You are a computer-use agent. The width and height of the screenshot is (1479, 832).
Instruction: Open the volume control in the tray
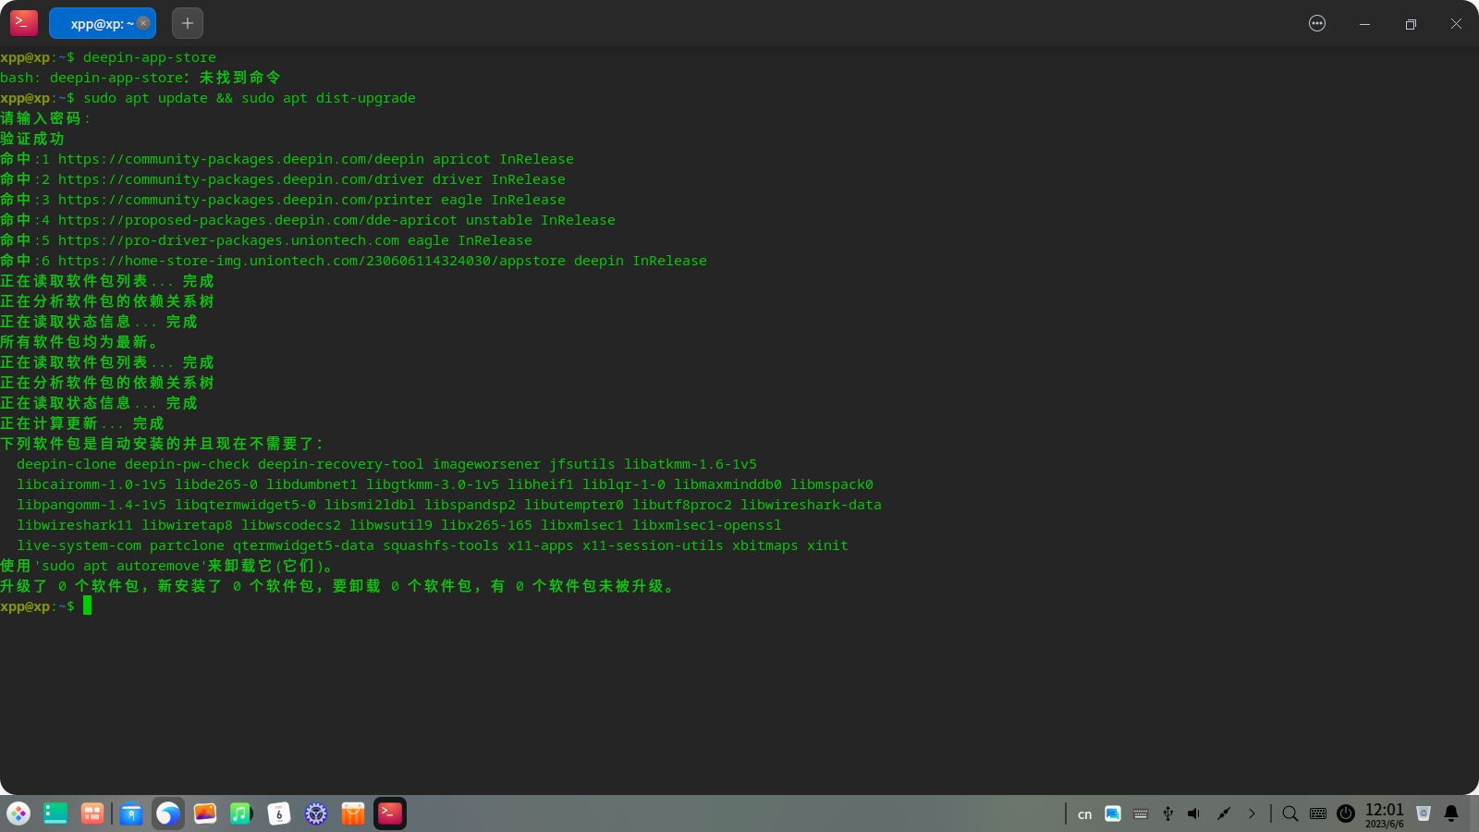click(x=1194, y=814)
